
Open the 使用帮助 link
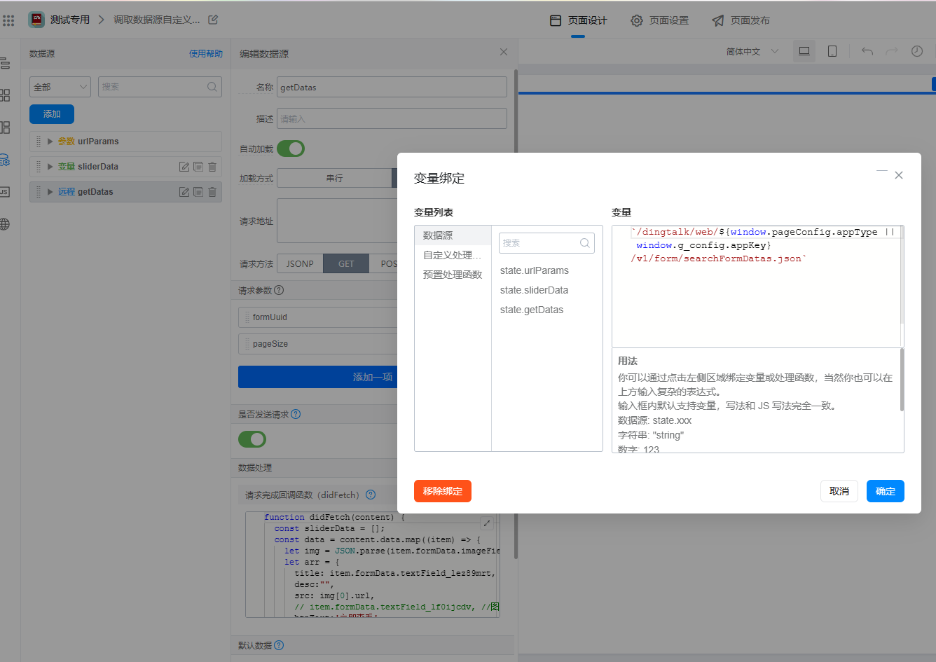(206, 53)
